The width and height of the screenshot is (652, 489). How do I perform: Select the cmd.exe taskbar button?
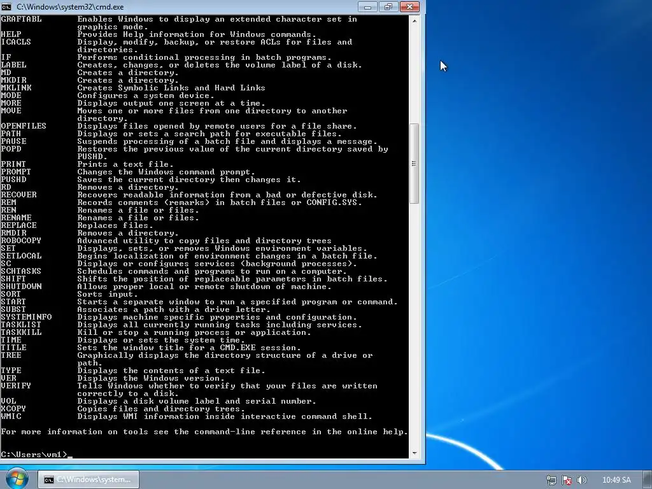pyautogui.click(x=88, y=479)
